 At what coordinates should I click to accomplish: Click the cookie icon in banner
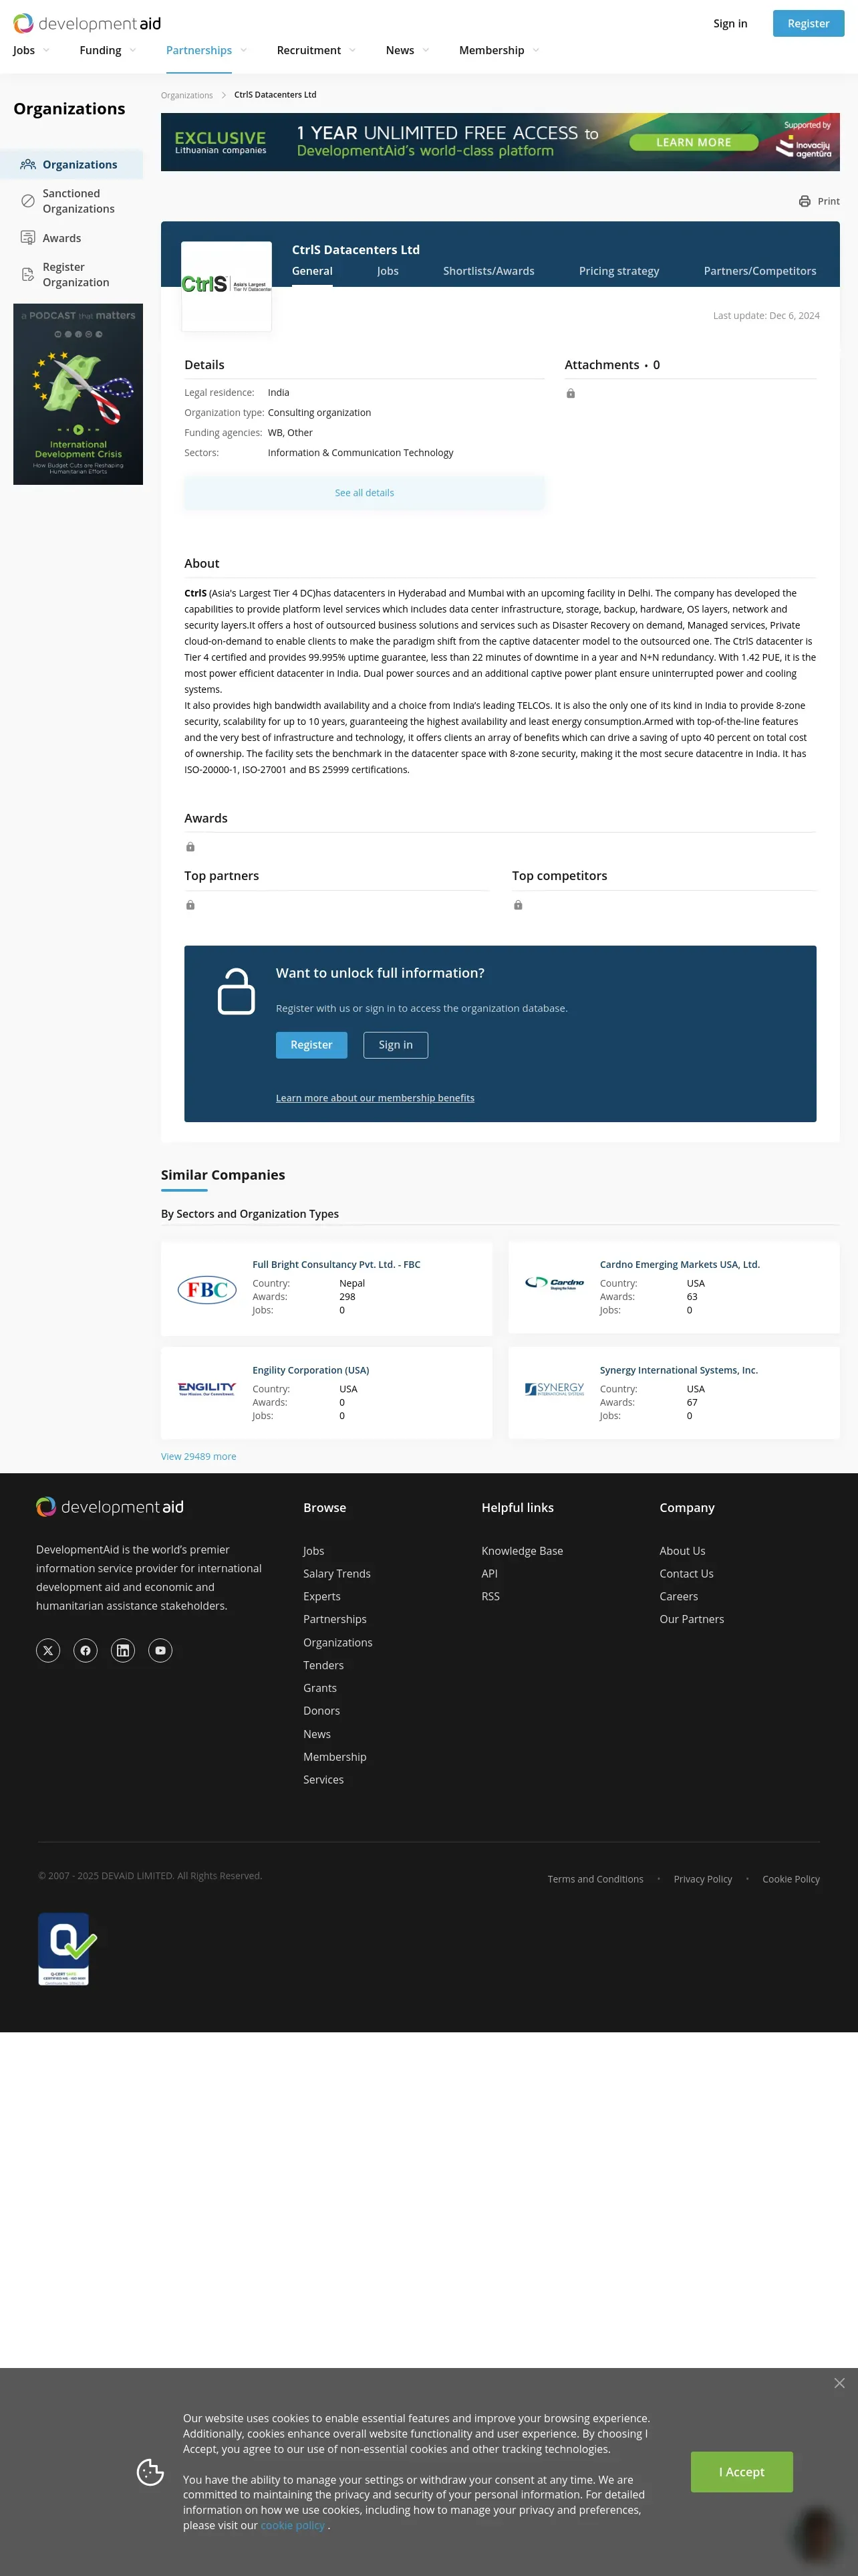(150, 2472)
